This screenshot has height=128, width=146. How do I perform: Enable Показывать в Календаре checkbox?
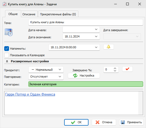pos(7,55)
